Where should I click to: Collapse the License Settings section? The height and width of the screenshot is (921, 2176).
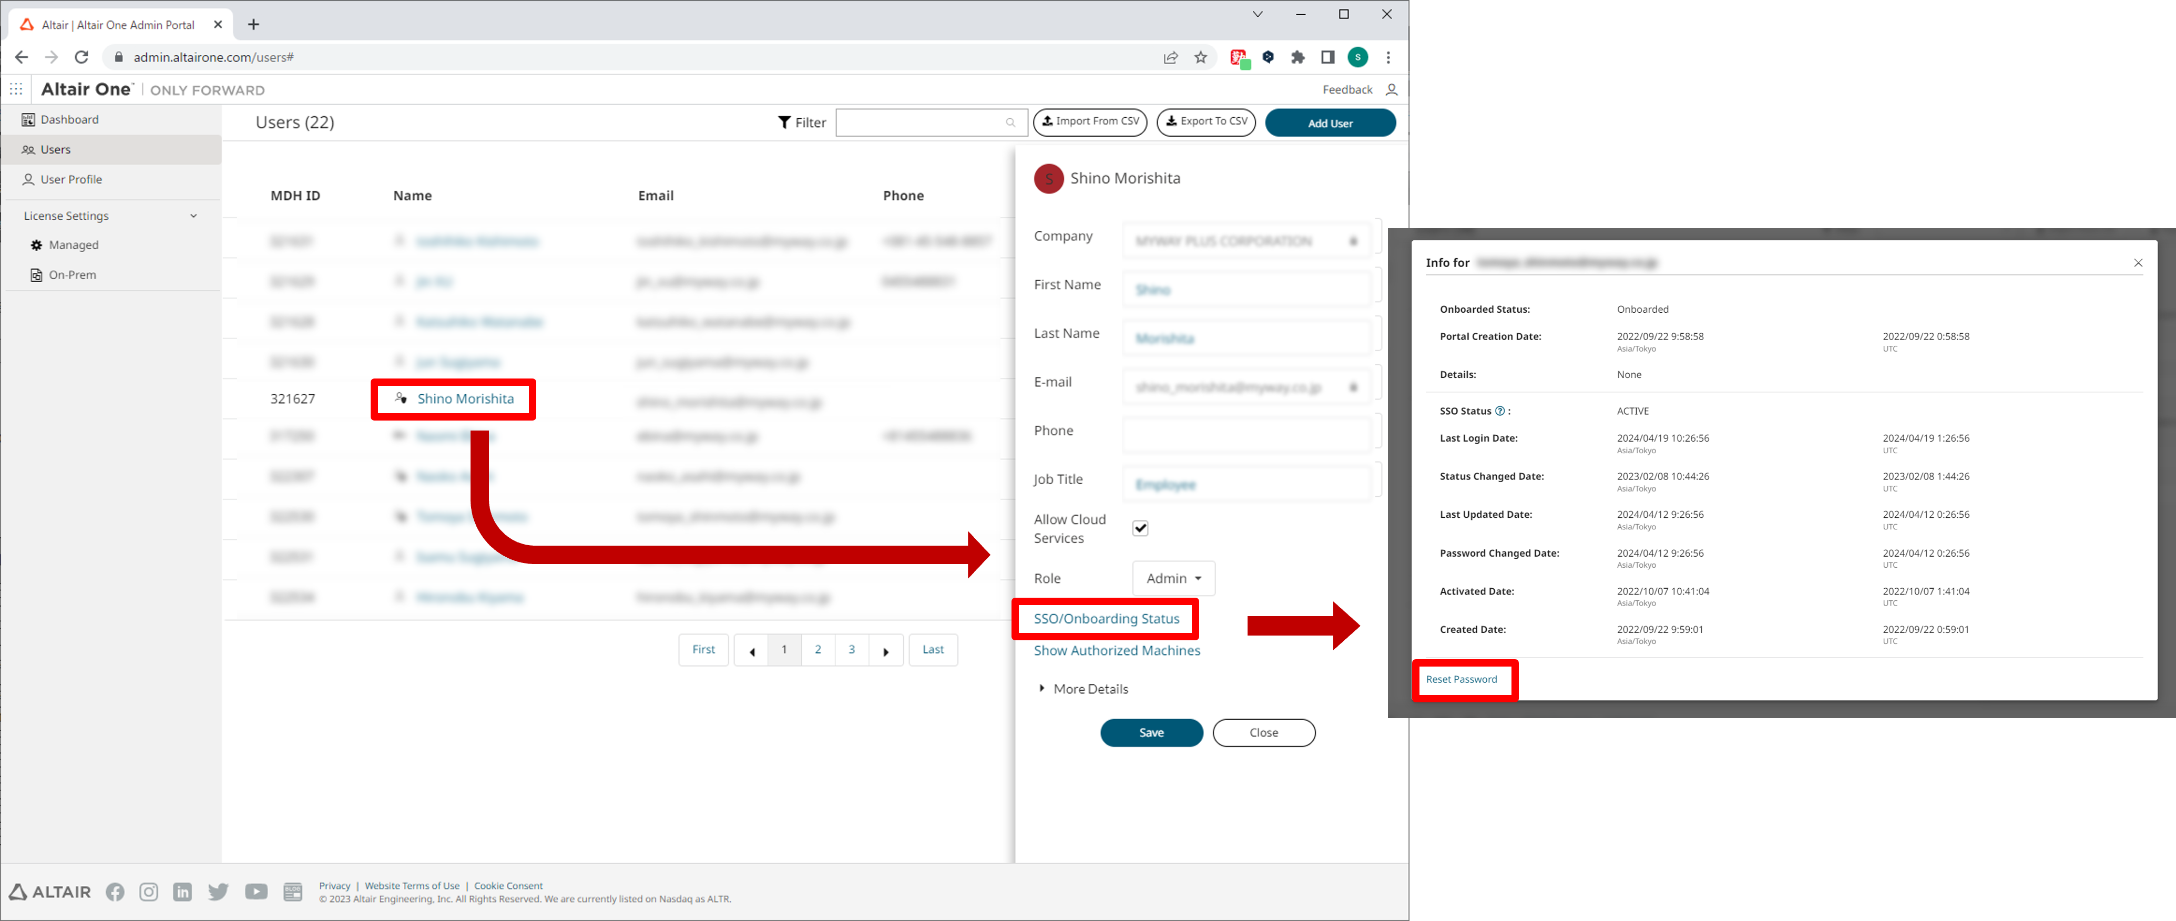pyautogui.click(x=193, y=216)
